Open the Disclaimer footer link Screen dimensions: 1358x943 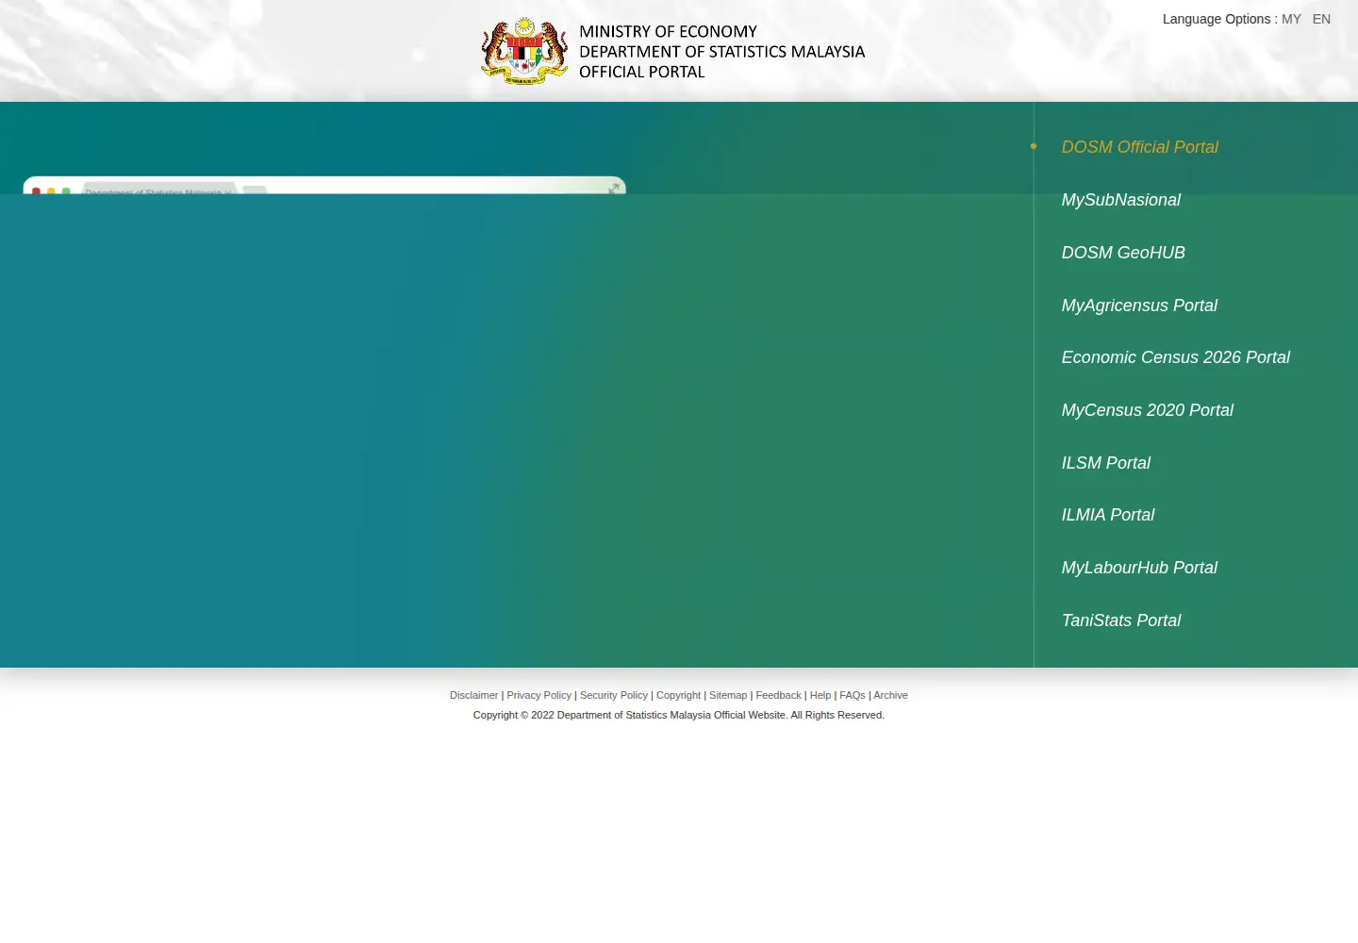pyautogui.click(x=473, y=695)
